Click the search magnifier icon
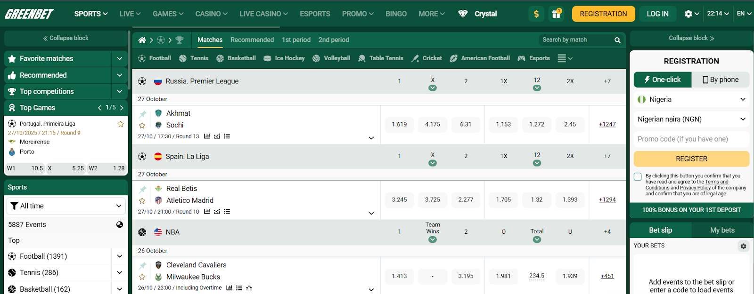Viewport: 754px width, 294px height. 617,40
